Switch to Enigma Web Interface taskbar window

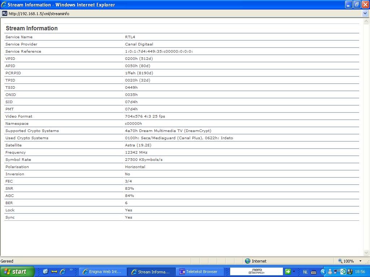pyautogui.click(x=103, y=272)
